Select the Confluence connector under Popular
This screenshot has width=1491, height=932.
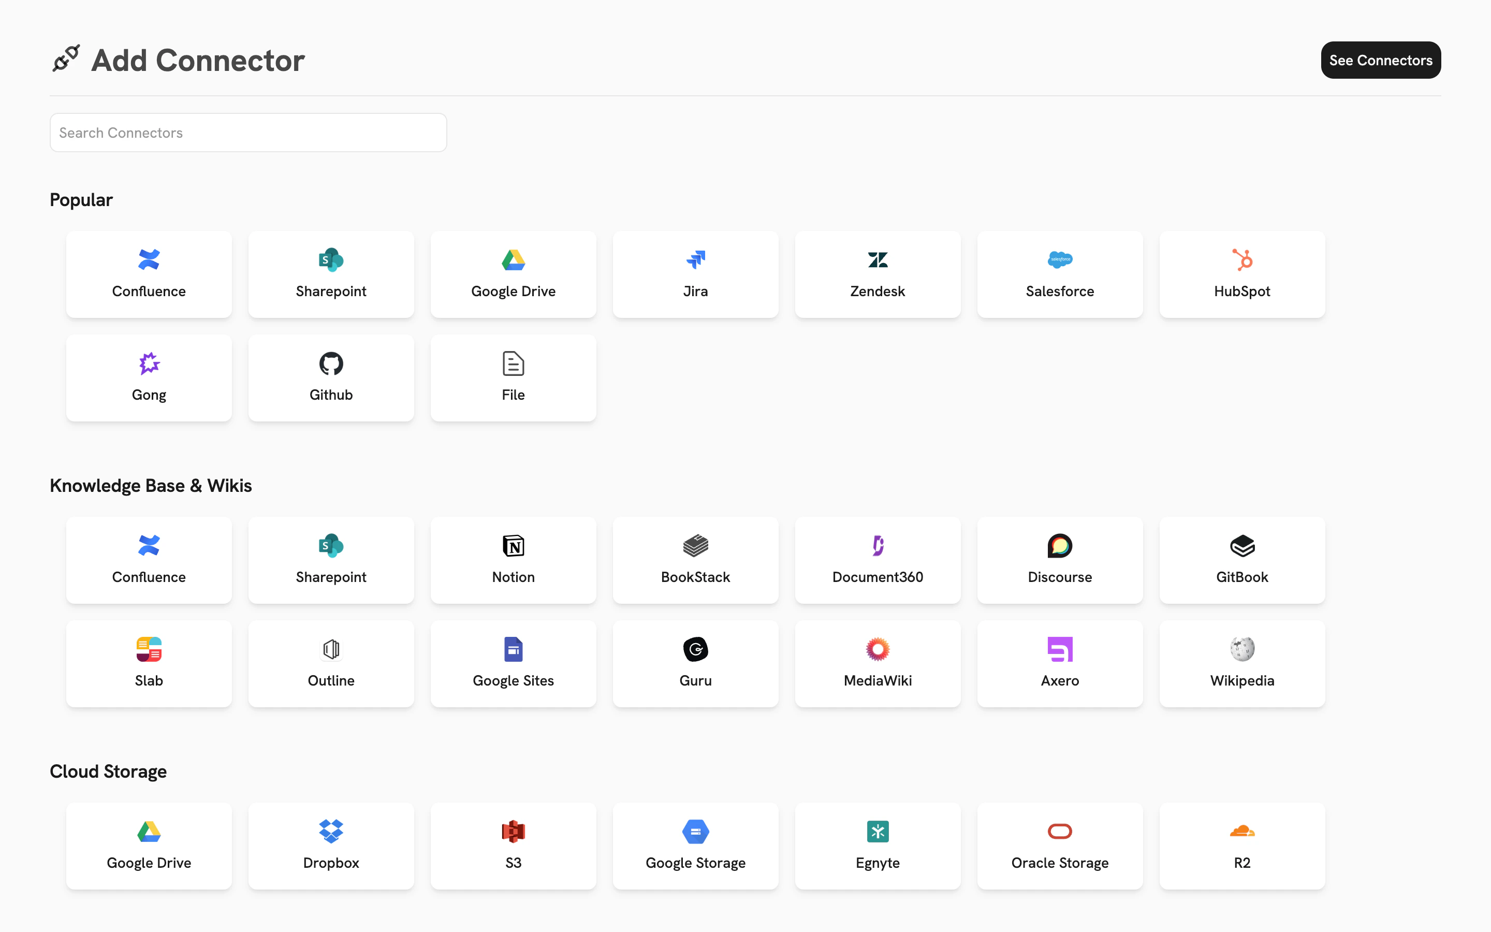point(149,274)
